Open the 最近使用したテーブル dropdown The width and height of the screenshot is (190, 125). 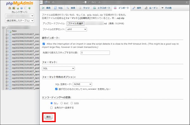point(20,21)
